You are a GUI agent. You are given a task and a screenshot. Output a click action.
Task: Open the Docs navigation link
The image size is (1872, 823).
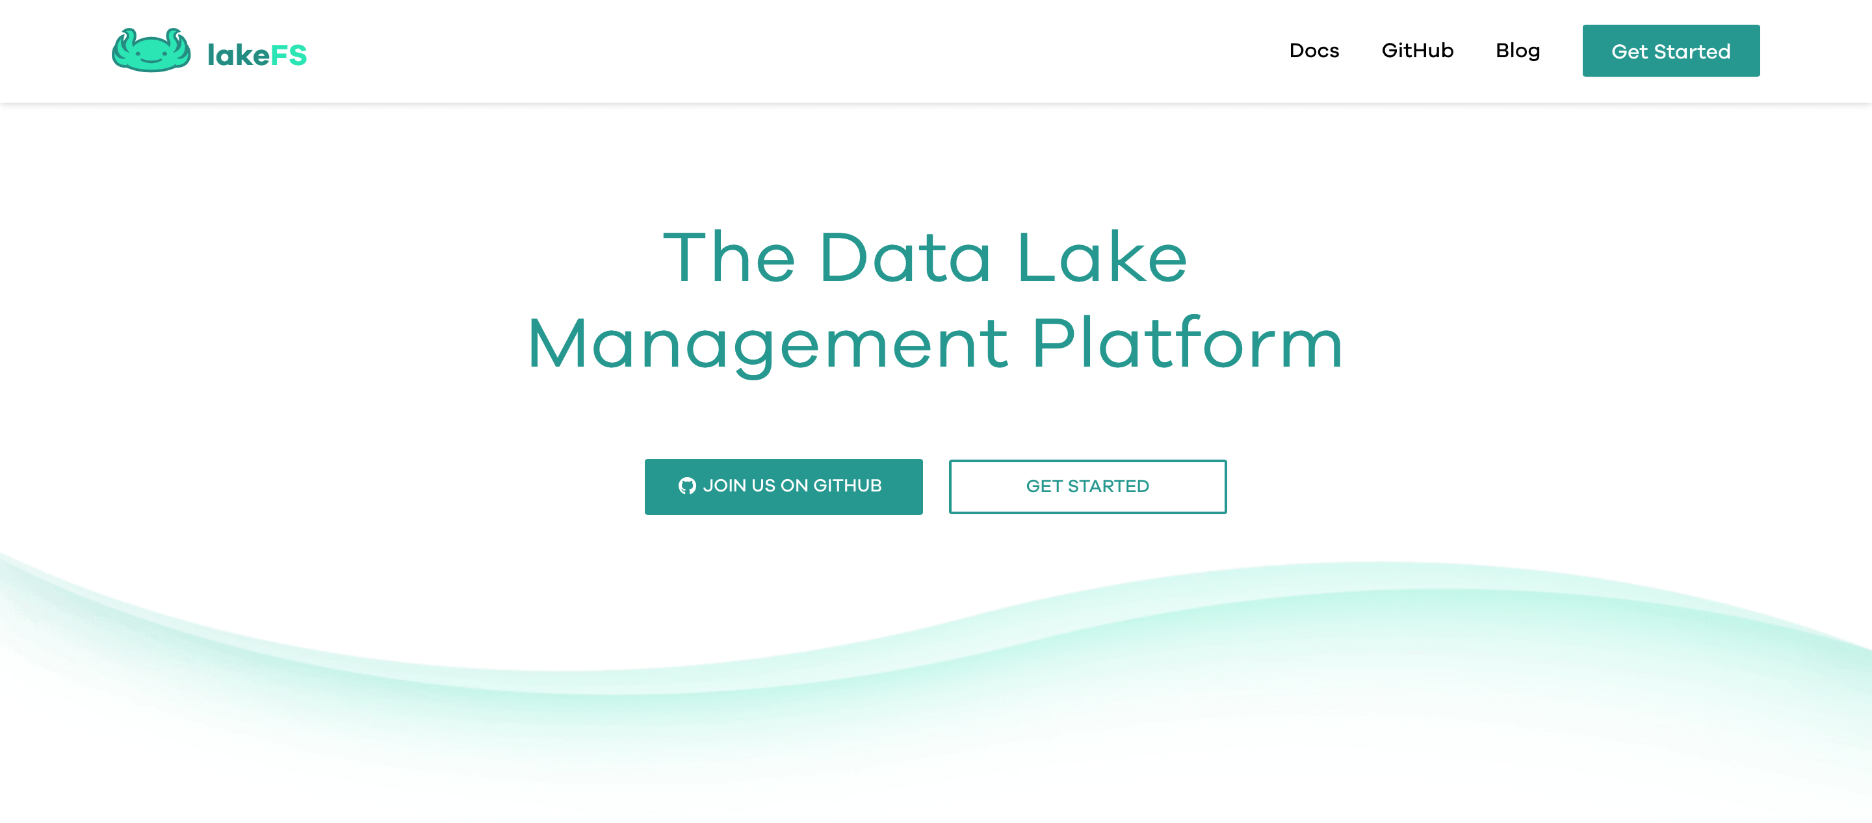[x=1314, y=50]
